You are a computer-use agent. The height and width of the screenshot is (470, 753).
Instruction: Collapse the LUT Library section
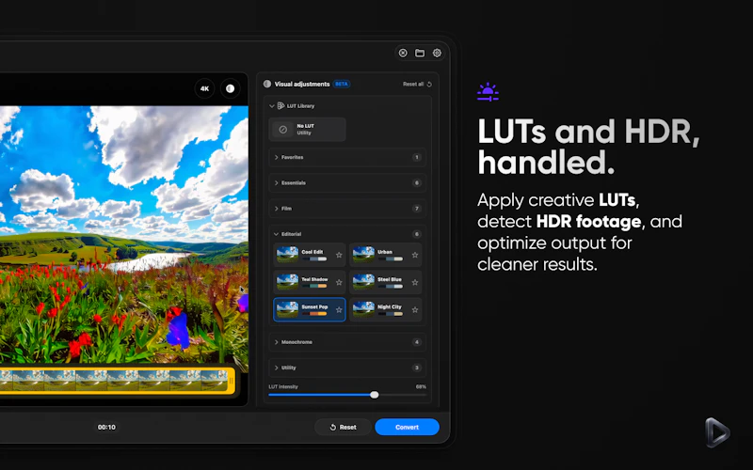pos(272,106)
